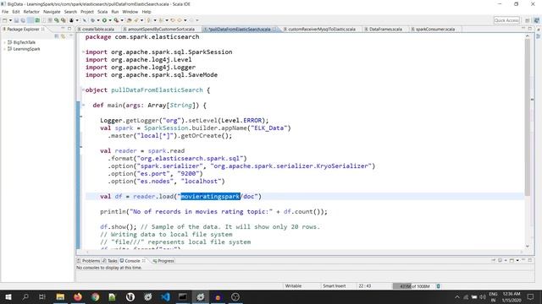Click the Run External Tools icon
Viewport: 542px width, 304px height.
pyautogui.click(x=117, y=20)
